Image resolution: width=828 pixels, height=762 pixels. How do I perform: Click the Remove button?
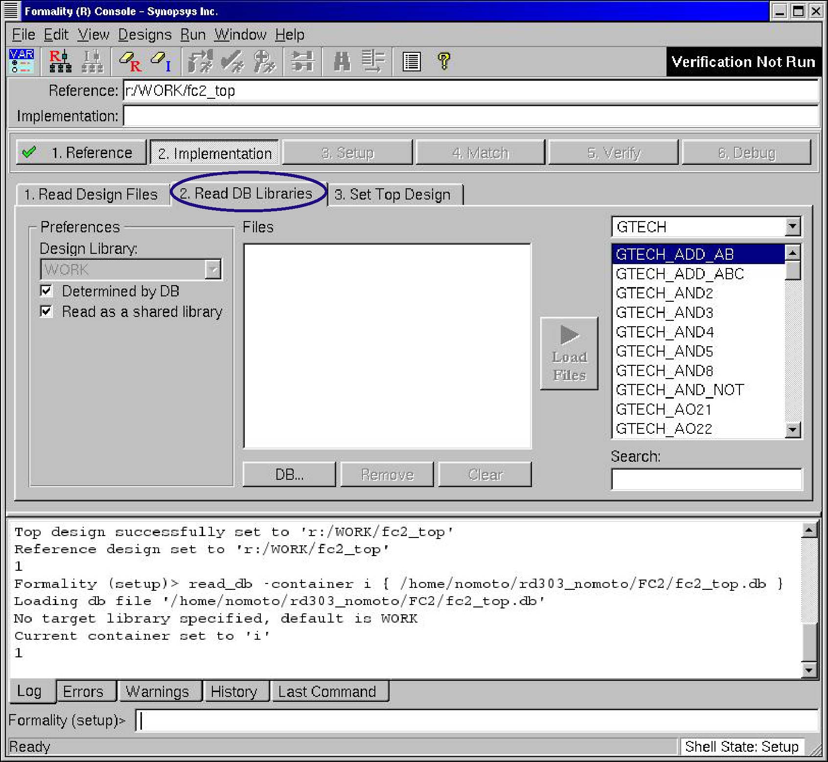(x=387, y=474)
